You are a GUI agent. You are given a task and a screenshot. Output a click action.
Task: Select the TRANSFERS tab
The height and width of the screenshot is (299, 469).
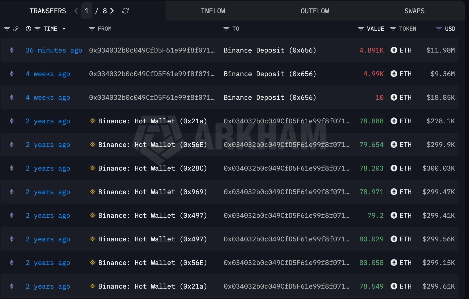coord(48,11)
